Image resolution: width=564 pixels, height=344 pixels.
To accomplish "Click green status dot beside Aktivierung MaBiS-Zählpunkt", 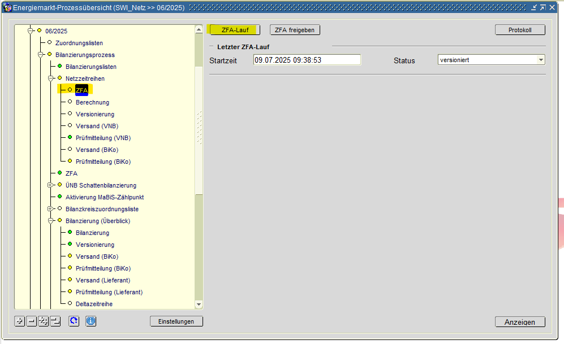I will point(59,197).
